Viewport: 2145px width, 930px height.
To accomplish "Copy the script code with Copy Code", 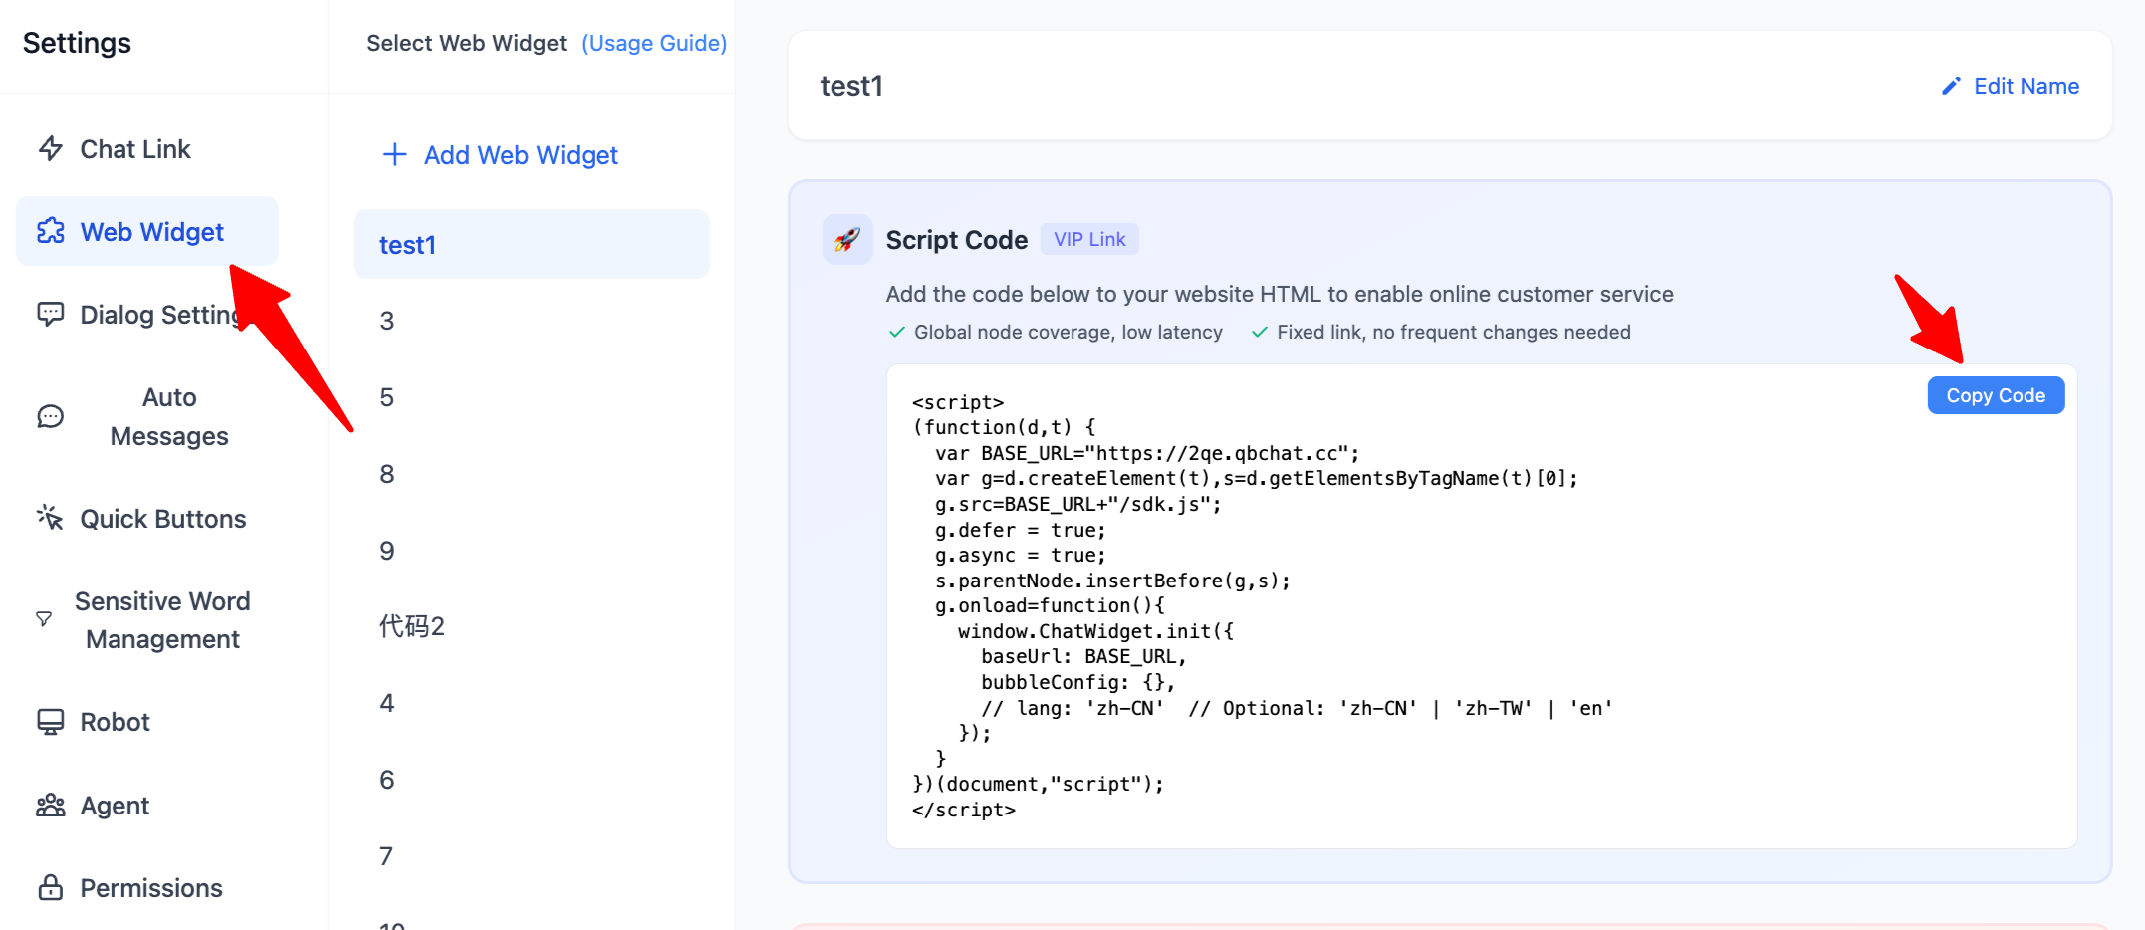I will 1996,395.
